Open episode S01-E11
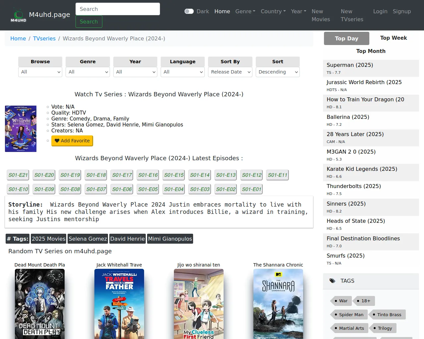The height and width of the screenshot is (339, 424). [x=278, y=175]
